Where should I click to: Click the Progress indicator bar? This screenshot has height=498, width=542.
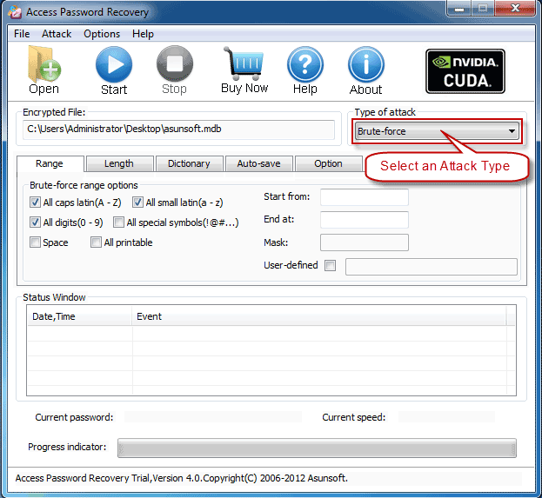pos(317,448)
